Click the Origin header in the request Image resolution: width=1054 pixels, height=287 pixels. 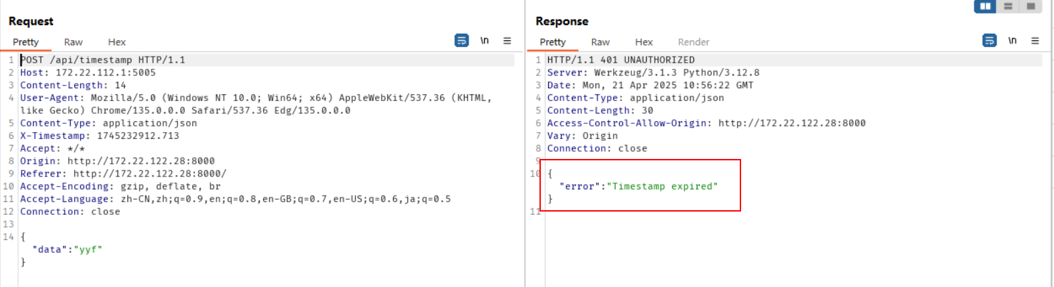point(117,161)
